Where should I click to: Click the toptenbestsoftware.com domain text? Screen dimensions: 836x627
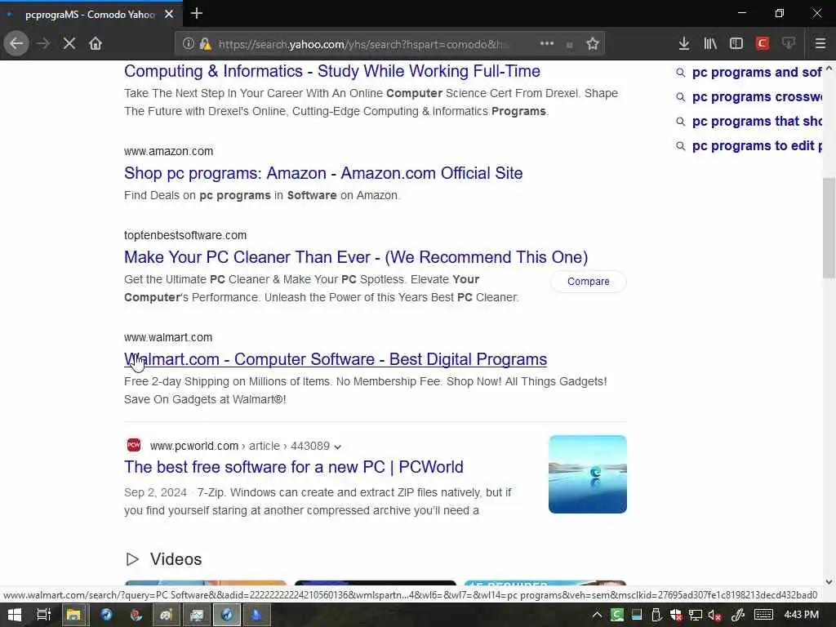[x=185, y=235]
